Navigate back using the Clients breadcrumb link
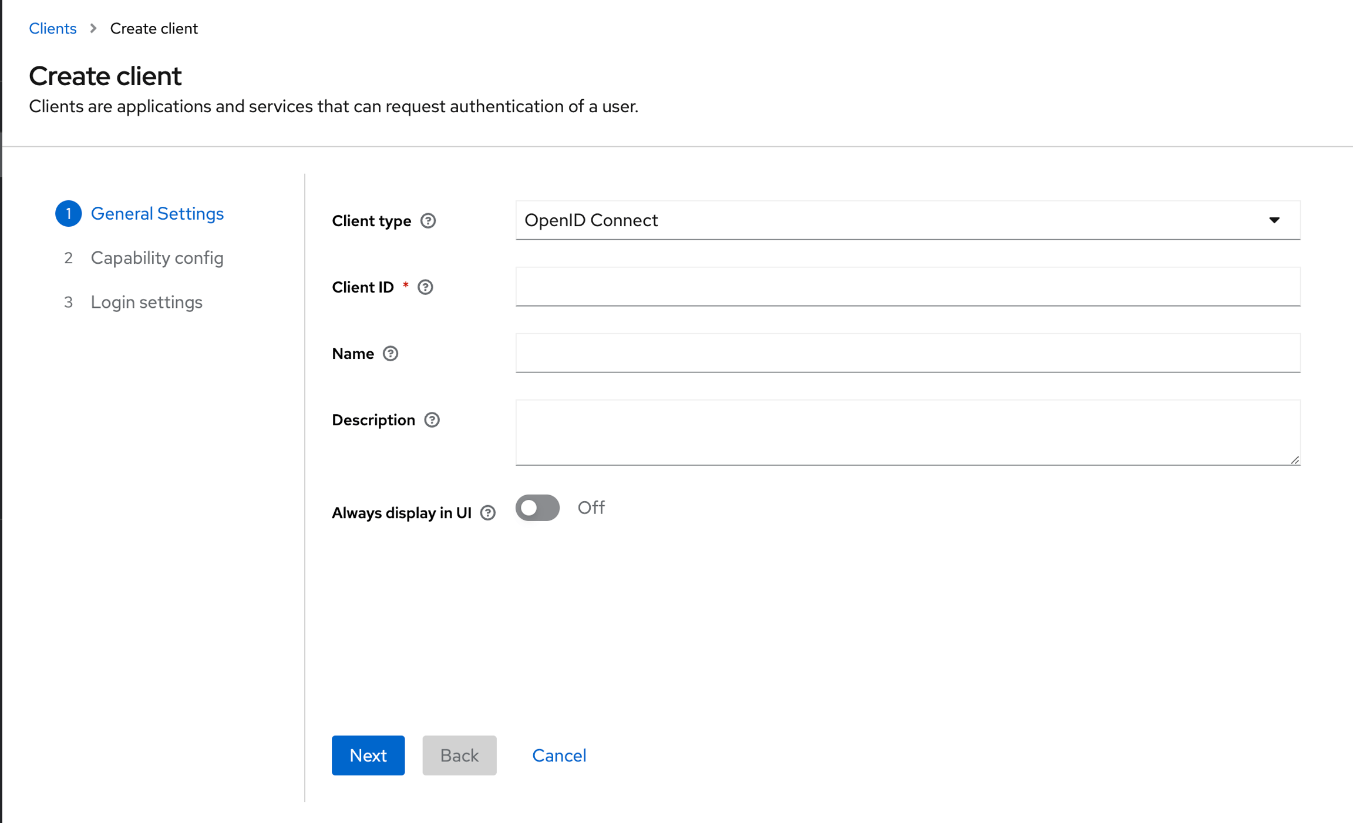This screenshot has height=823, width=1353. 53,28
